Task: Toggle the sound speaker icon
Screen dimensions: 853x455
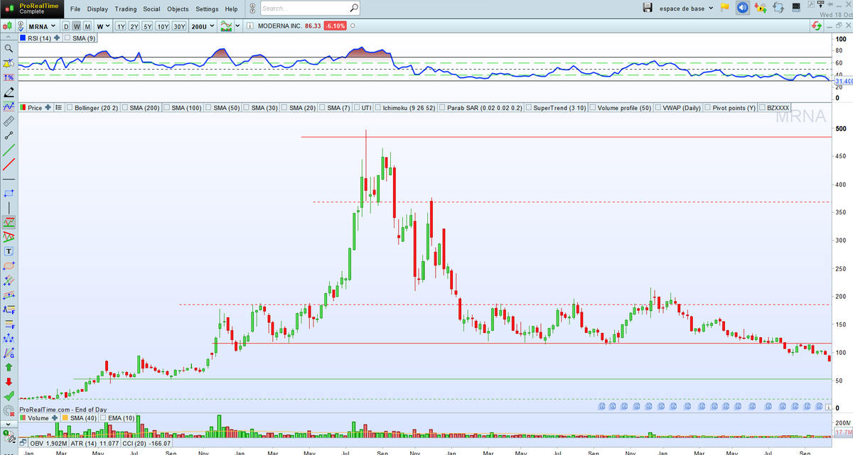Action: coord(742,8)
